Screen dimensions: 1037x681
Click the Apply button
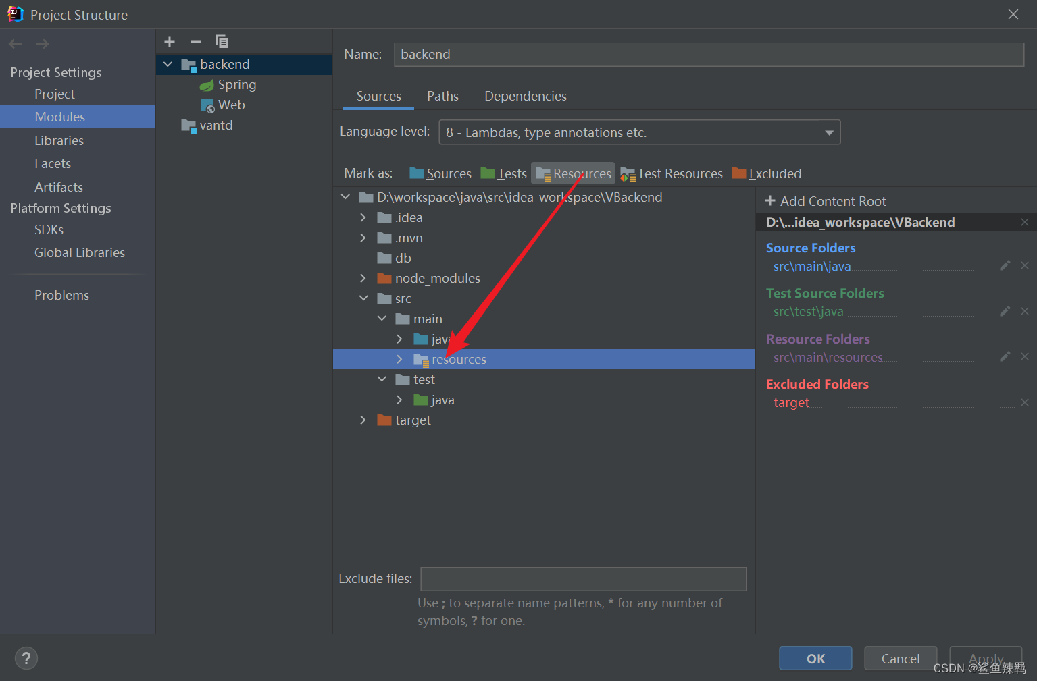tap(986, 658)
